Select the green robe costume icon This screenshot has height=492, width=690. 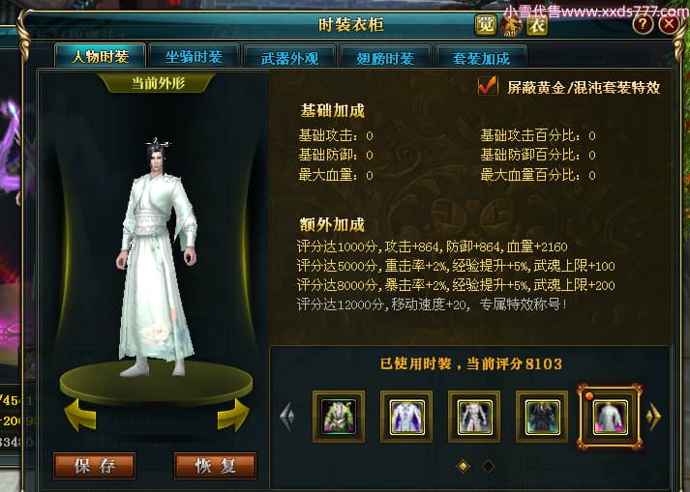339,416
